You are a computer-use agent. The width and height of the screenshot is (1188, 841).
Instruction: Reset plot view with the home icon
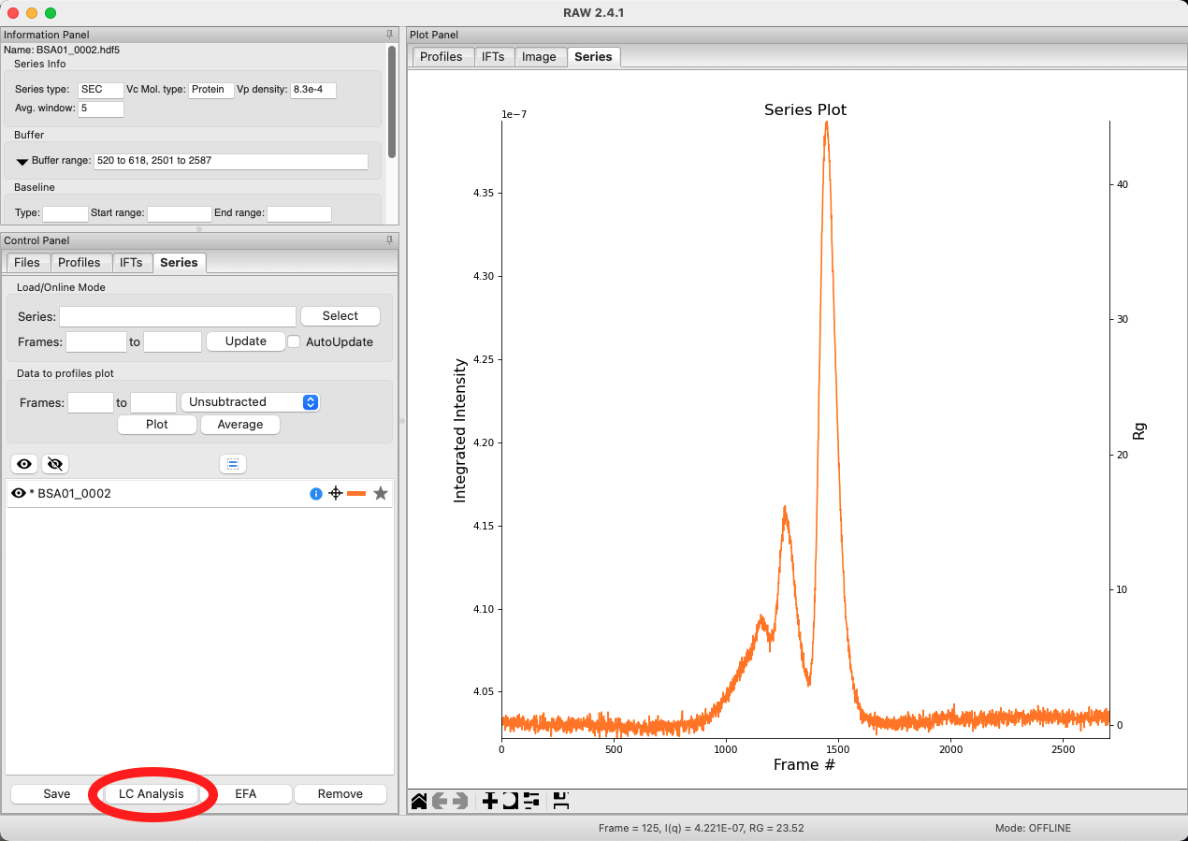coord(419,801)
